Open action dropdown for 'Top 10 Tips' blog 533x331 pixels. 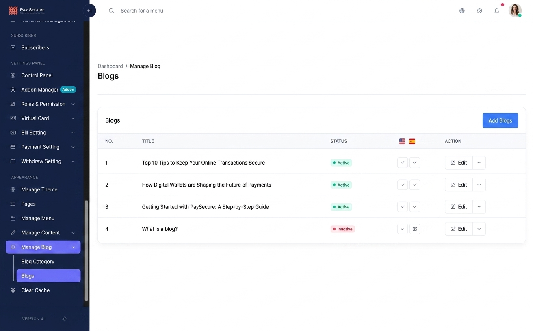point(479,163)
